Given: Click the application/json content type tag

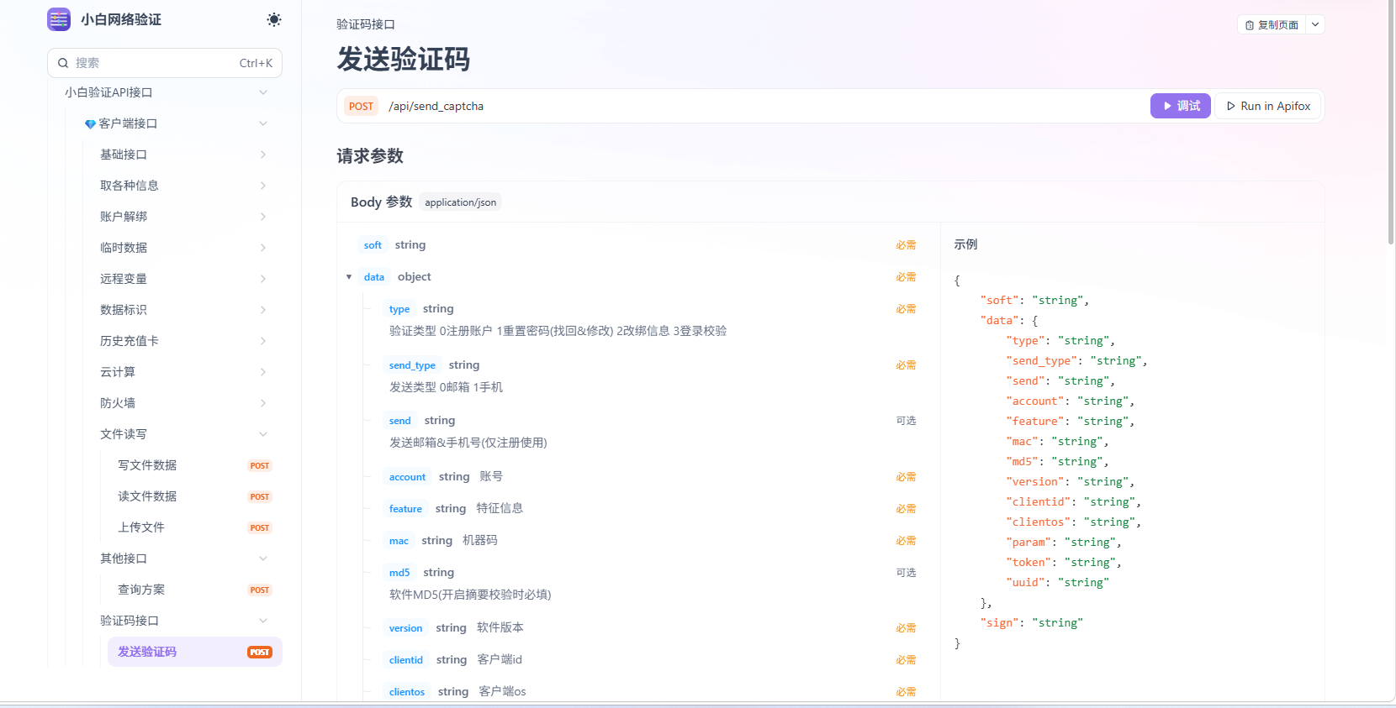Looking at the screenshot, I should pos(461,202).
